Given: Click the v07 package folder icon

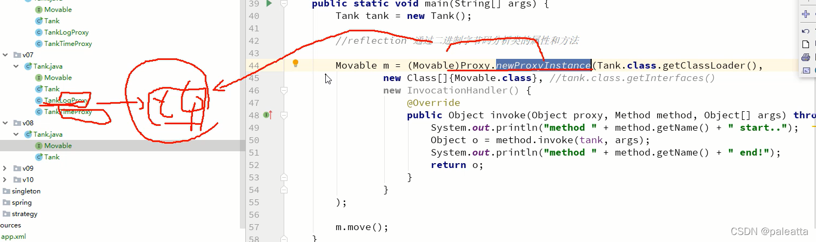Looking at the screenshot, I should click(x=17, y=55).
